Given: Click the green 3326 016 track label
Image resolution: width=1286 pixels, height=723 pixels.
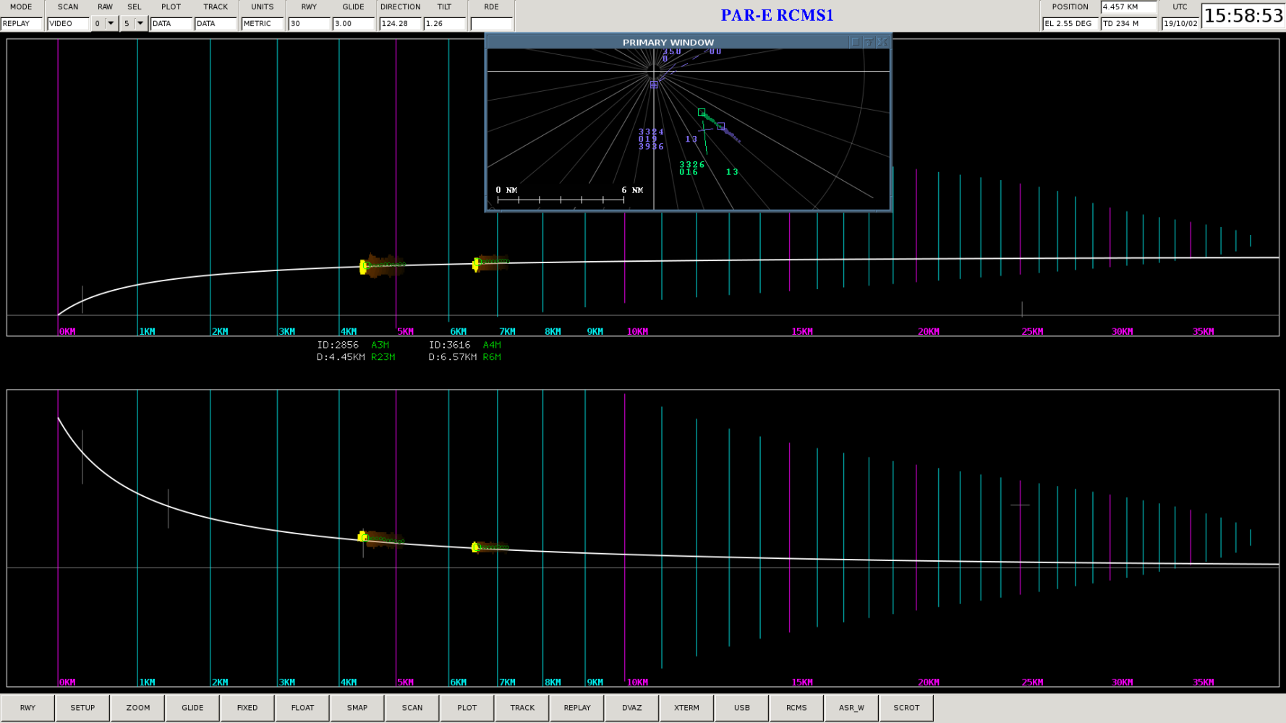Looking at the screenshot, I should (691, 168).
